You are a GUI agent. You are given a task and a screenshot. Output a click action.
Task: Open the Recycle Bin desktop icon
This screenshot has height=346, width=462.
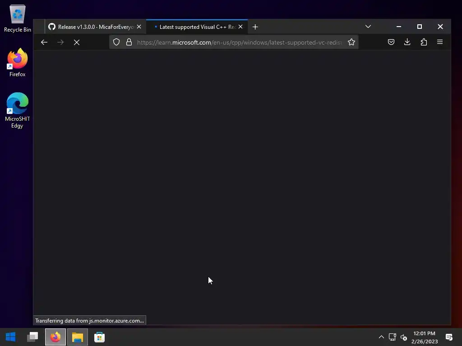coord(18,18)
